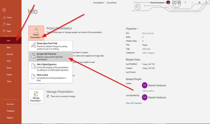Click the Mark as Final document icon
The width and height of the screenshot is (210, 124).
tap(34, 76)
